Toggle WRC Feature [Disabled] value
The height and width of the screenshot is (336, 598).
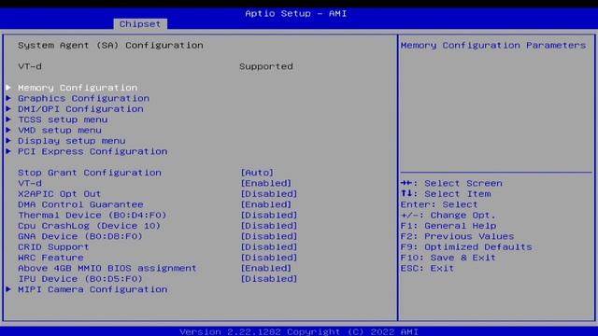tap(269, 258)
